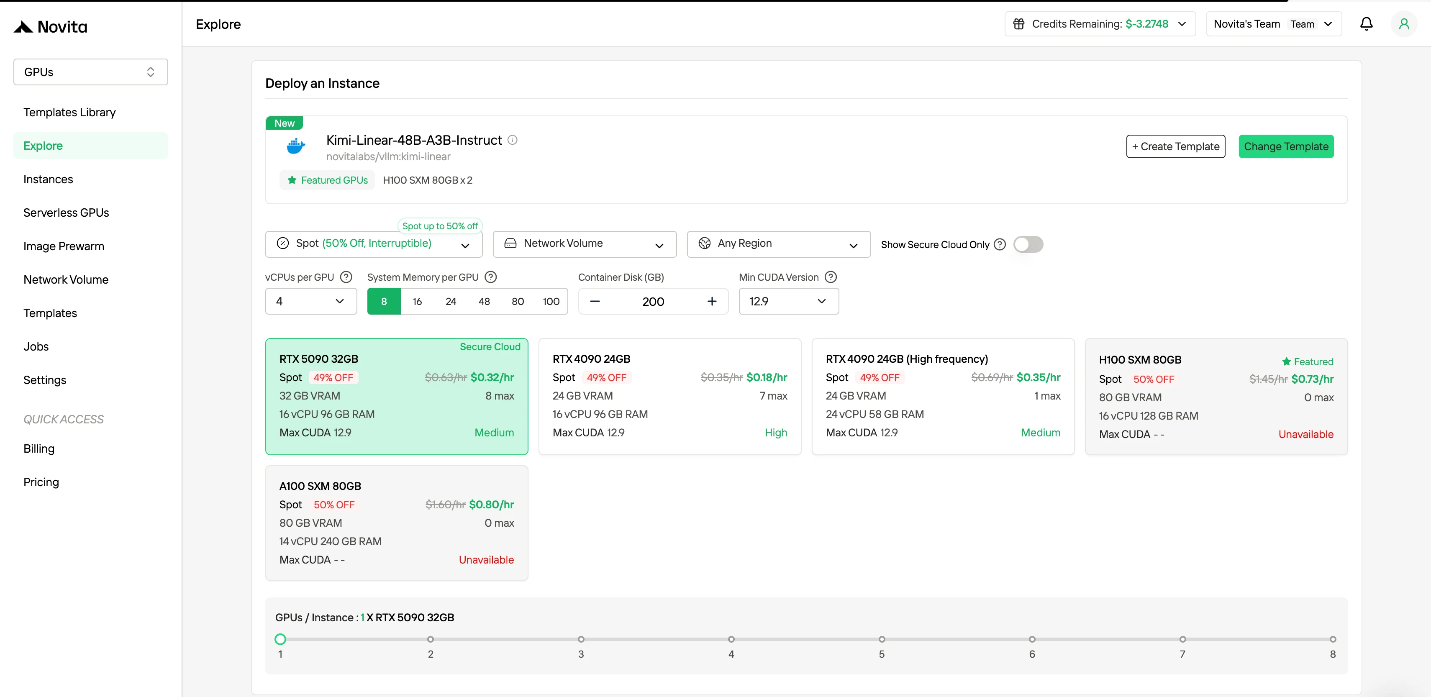The width and height of the screenshot is (1431, 697).
Task: Open the notifications bell
Action: tap(1366, 24)
